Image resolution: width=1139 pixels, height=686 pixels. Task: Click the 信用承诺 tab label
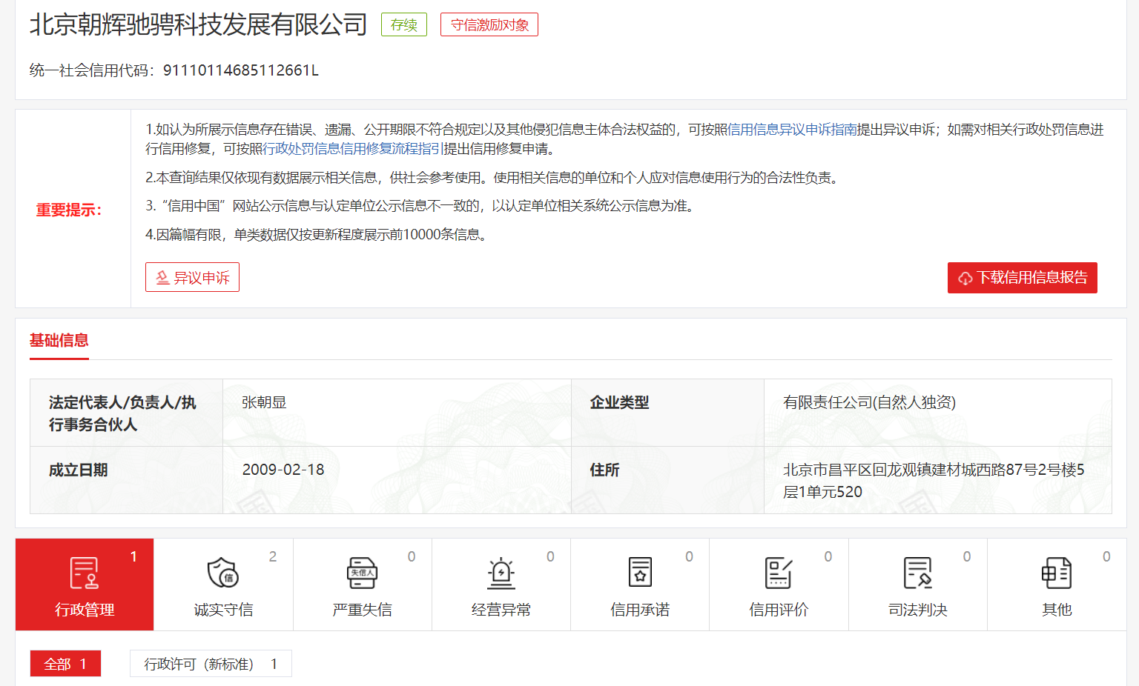[640, 610]
